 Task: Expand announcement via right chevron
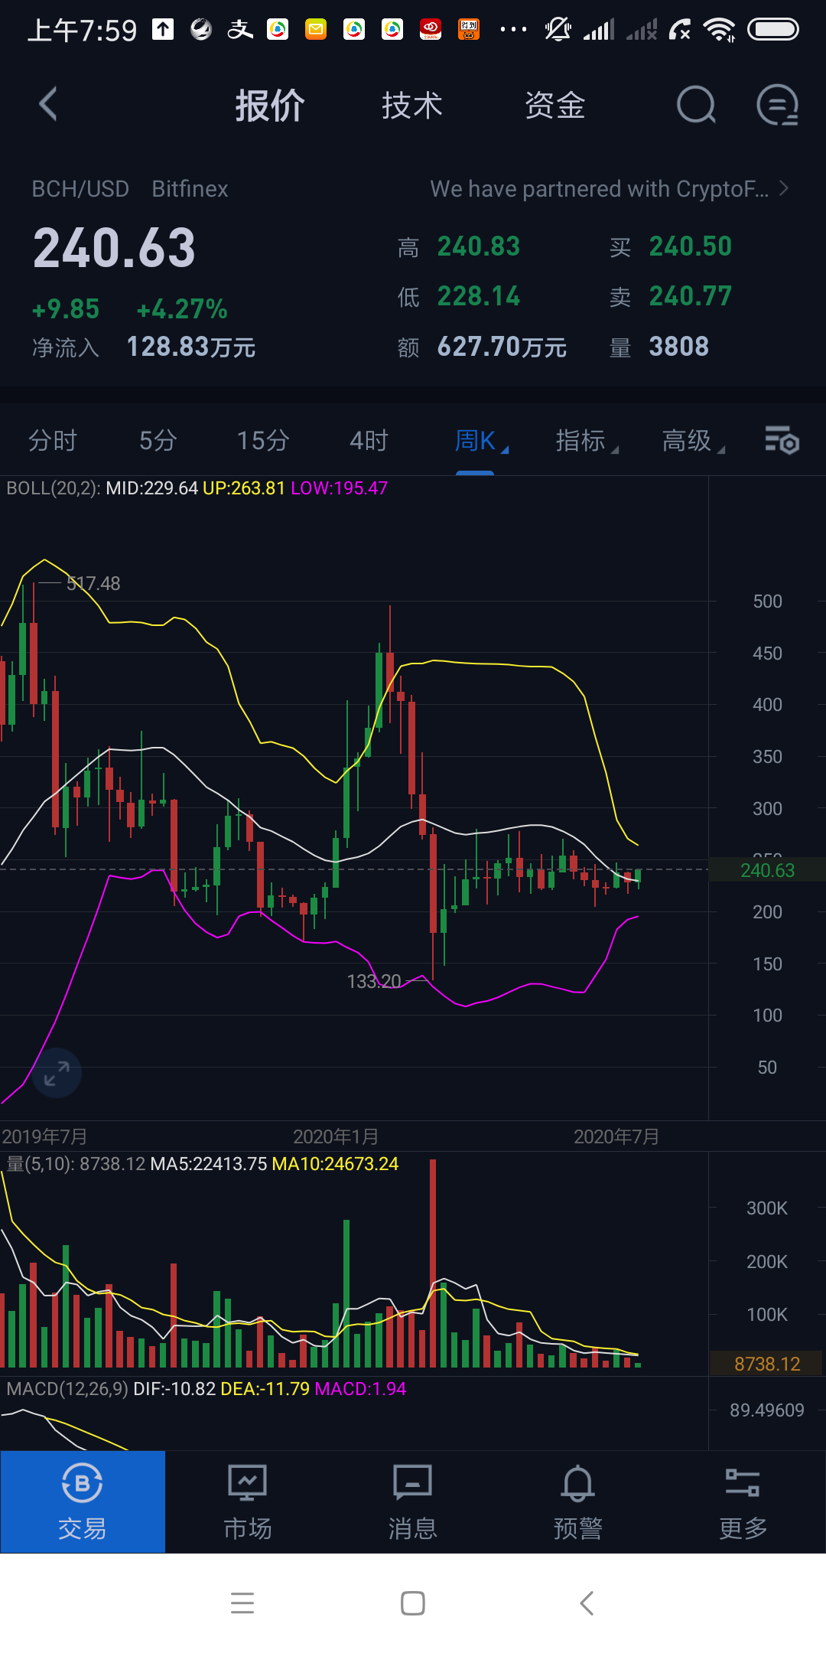point(784,188)
